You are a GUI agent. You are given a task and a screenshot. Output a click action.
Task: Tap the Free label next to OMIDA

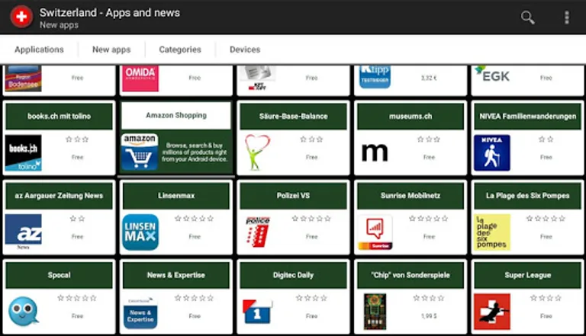(x=195, y=78)
